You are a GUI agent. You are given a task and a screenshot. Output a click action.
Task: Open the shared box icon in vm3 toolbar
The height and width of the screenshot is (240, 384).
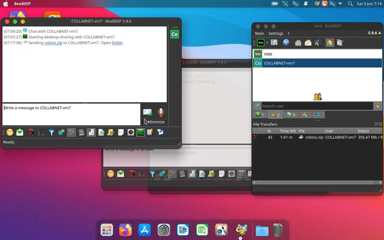[340, 43]
